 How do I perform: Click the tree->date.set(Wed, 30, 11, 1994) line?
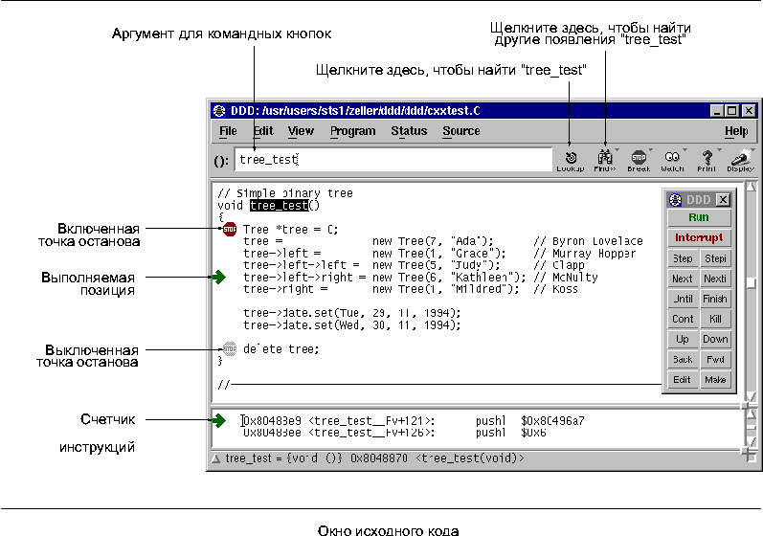(x=351, y=324)
